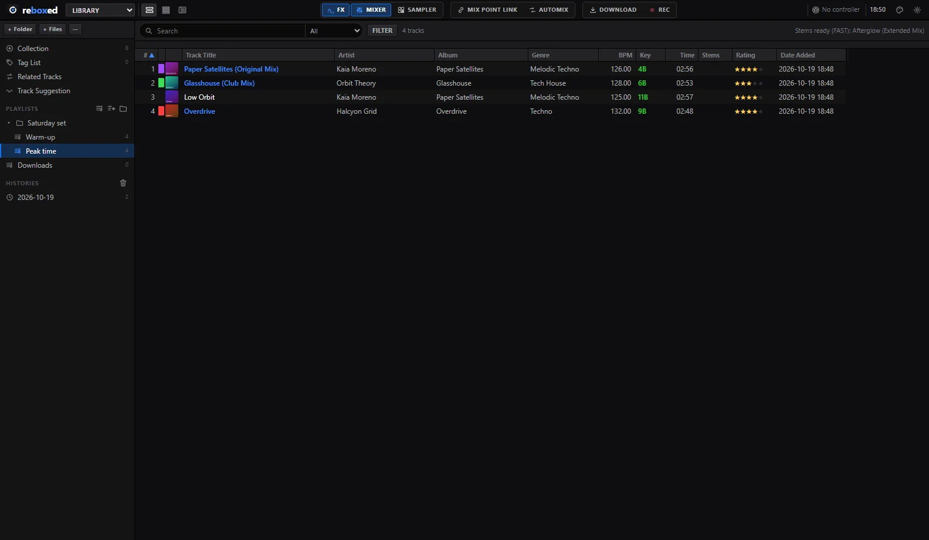Click the palette theme icon in top bar
The image size is (929, 540).
point(900,10)
